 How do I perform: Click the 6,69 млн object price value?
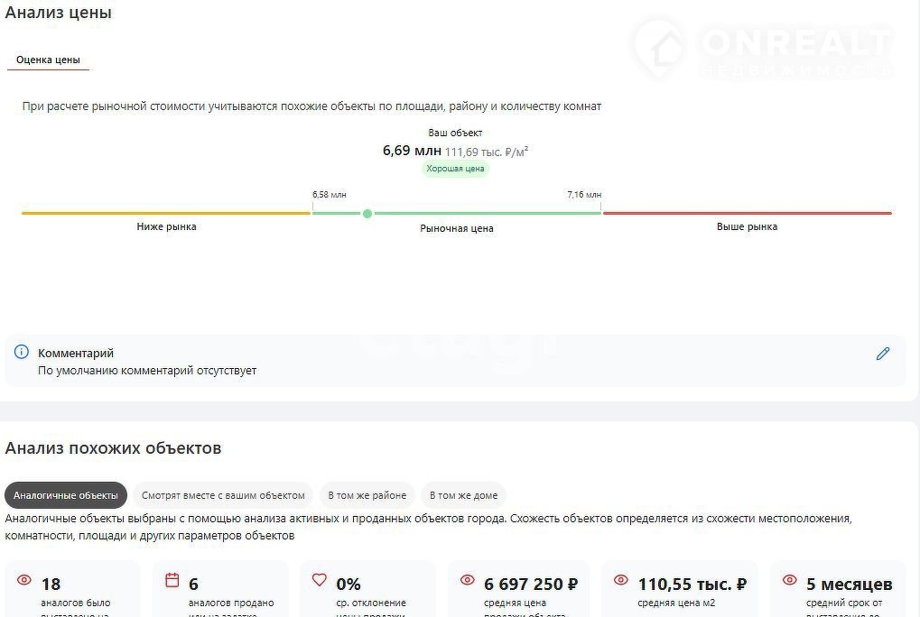(x=412, y=151)
